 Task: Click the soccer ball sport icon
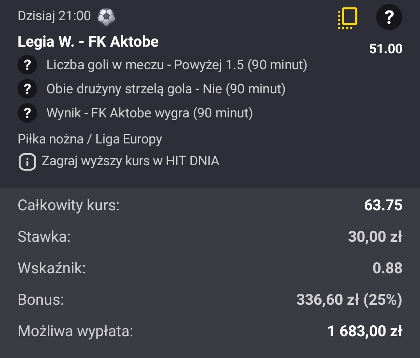pos(106,16)
